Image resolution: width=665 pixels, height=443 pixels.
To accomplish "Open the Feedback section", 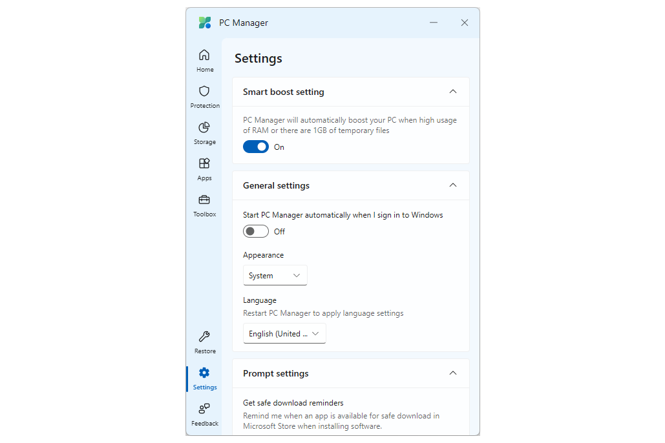I will coord(204,415).
